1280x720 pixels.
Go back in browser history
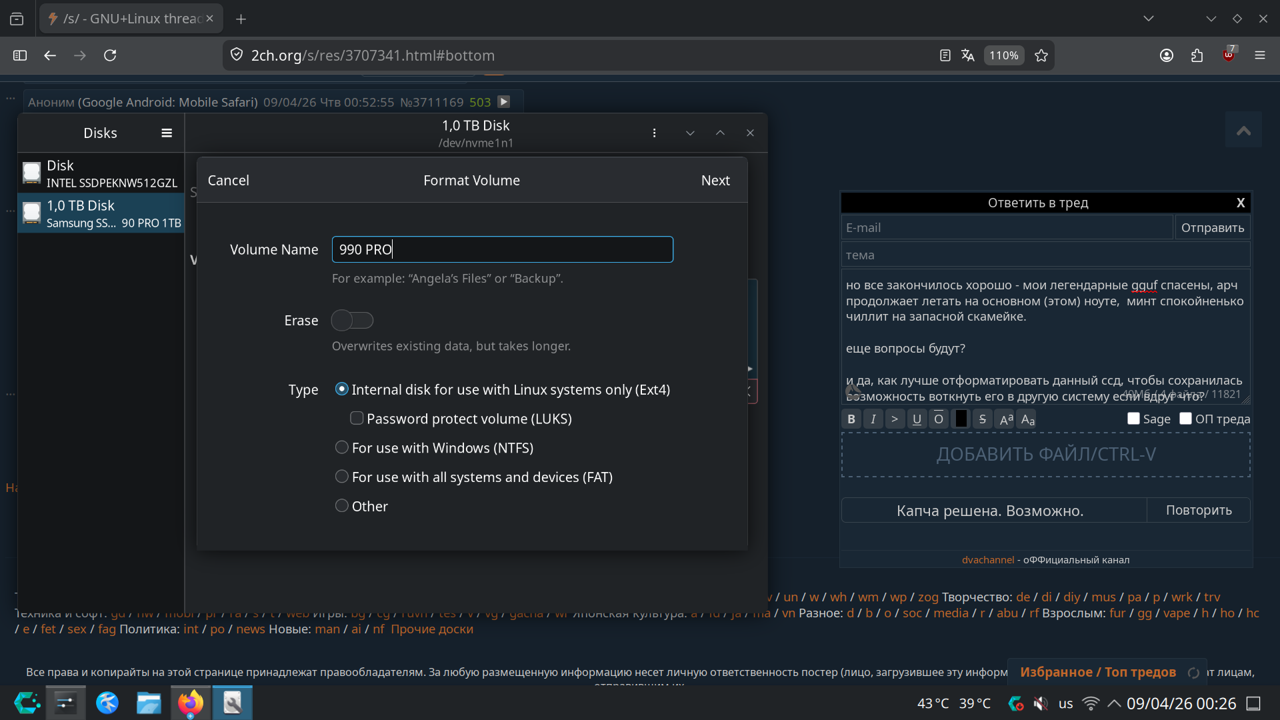tap(50, 55)
